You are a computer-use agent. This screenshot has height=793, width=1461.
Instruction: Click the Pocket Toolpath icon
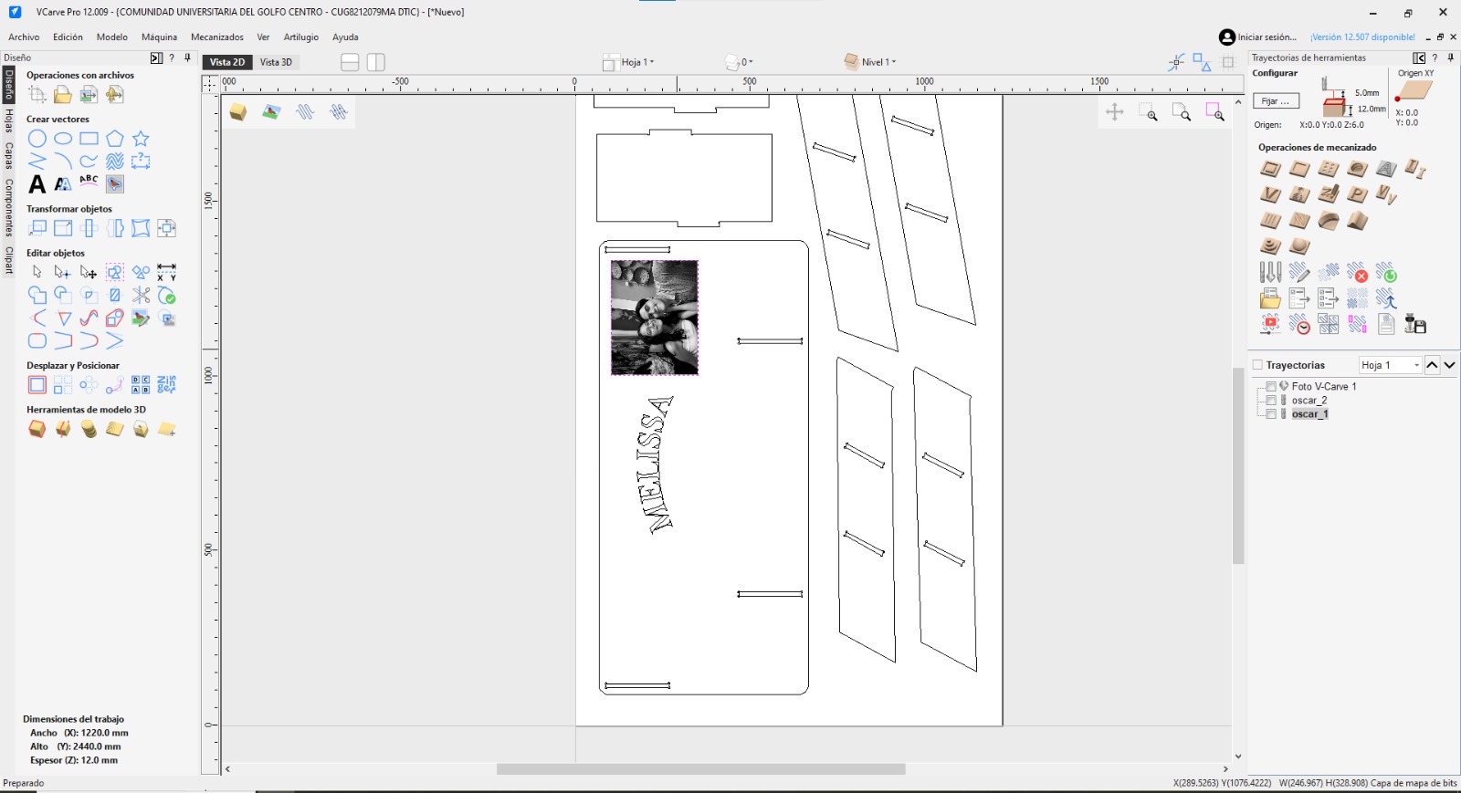1299,169
